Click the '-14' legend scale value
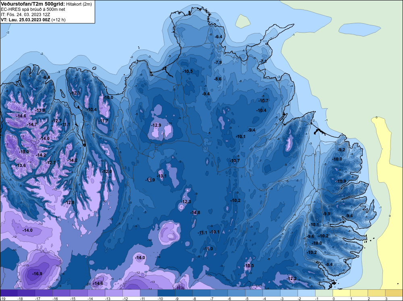Viewport: 403px width, 301px height. click(x=90, y=299)
